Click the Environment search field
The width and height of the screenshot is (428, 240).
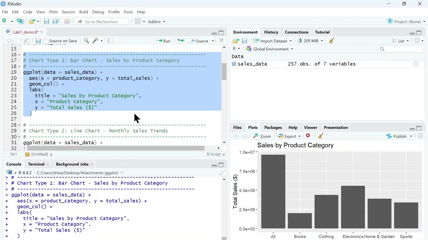400,49
